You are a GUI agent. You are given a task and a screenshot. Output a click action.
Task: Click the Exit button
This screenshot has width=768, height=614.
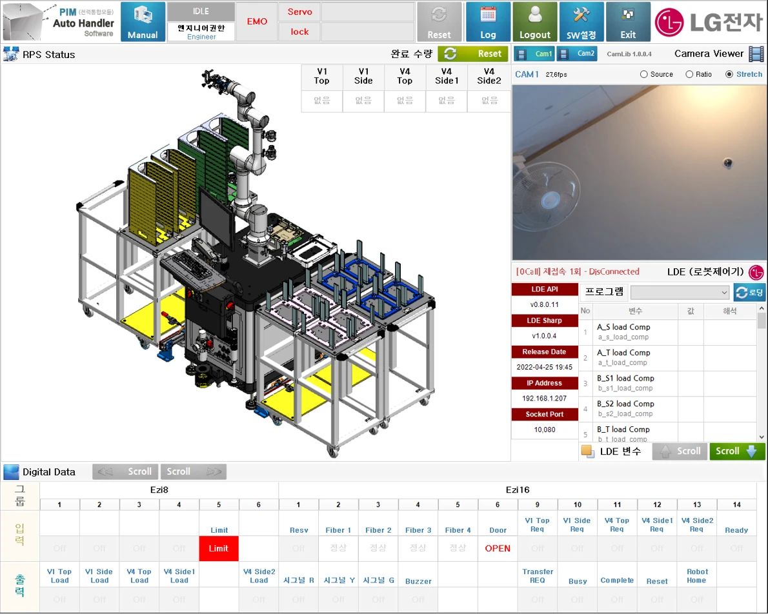click(x=628, y=21)
